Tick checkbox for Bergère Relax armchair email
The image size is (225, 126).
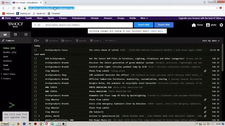tap(36, 83)
